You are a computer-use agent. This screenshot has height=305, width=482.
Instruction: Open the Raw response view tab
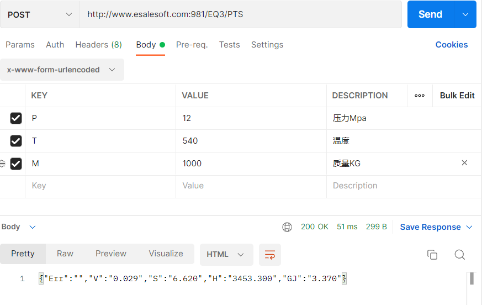[x=65, y=254]
